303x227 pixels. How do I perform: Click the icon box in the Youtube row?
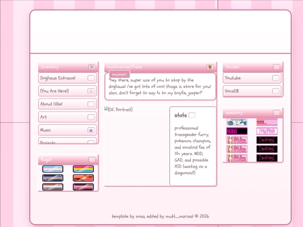coord(276,78)
